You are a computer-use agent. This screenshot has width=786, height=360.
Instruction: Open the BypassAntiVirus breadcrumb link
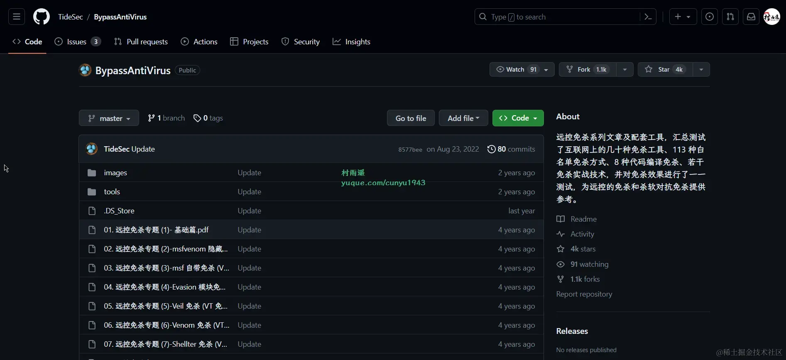point(120,17)
